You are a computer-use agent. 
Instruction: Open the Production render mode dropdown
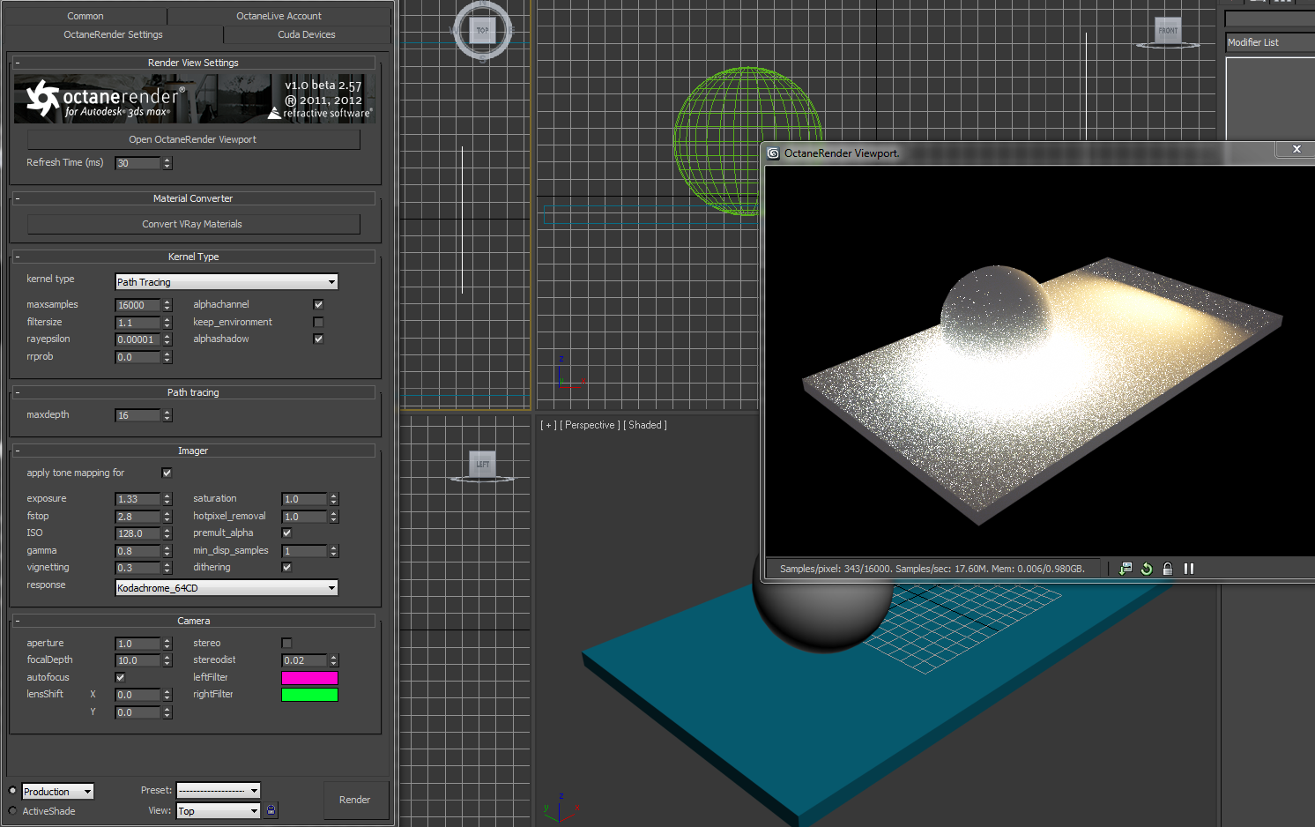(x=57, y=792)
